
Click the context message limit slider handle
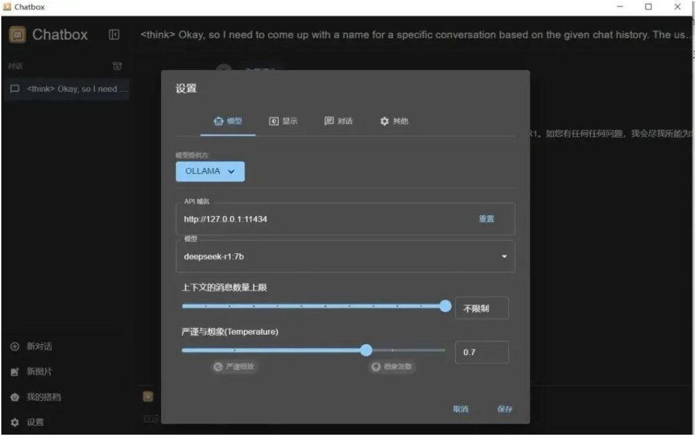[445, 306]
